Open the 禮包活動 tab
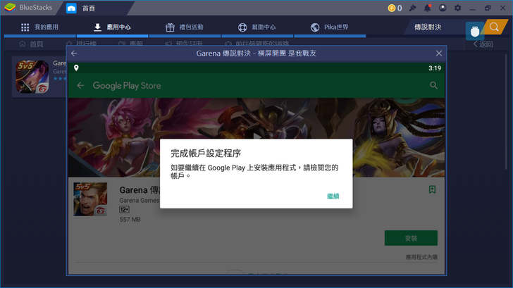Image resolution: width=513 pixels, height=288 pixels. pyautogui.click(x=185, y=27)
